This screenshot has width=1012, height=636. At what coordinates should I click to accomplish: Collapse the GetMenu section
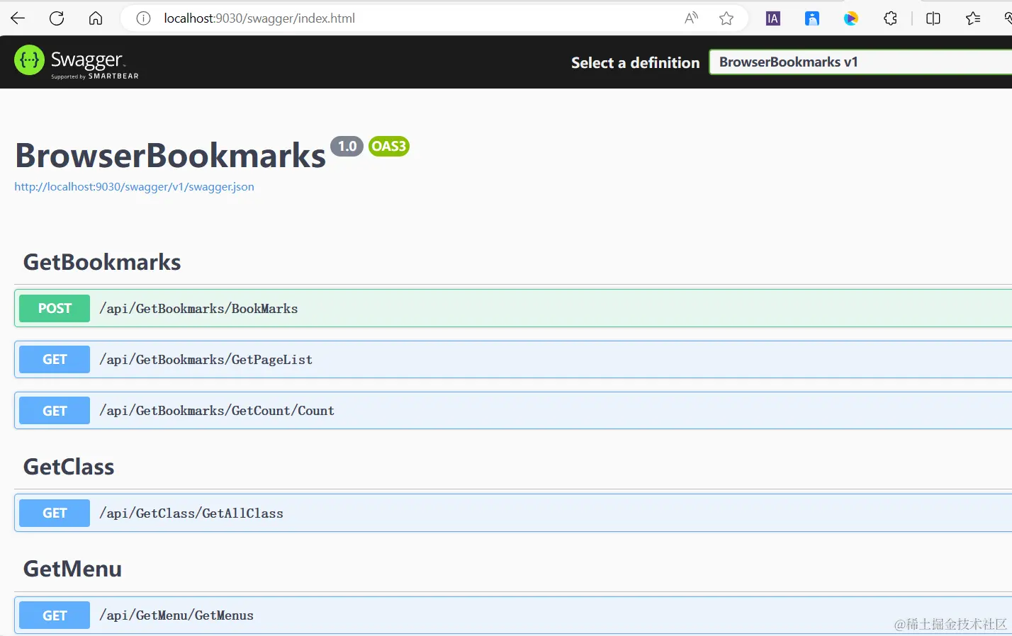[x=72, y=569]
